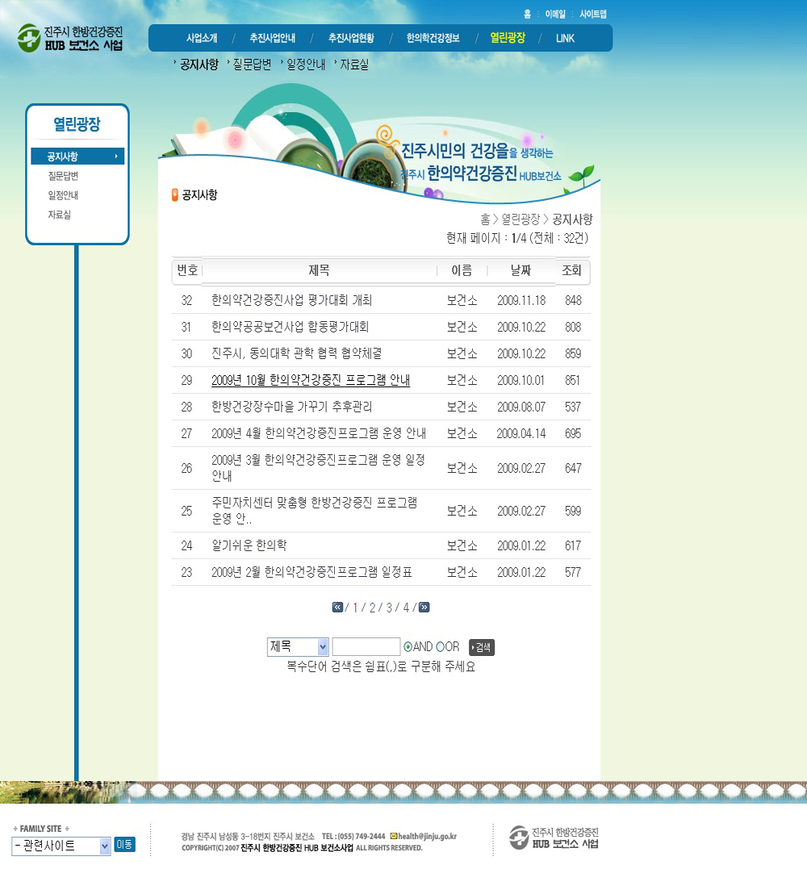The height and width of the screenshot is (869, 807).
Task: Open the 사업소개 top menu
Action: (x=202, y=38)
